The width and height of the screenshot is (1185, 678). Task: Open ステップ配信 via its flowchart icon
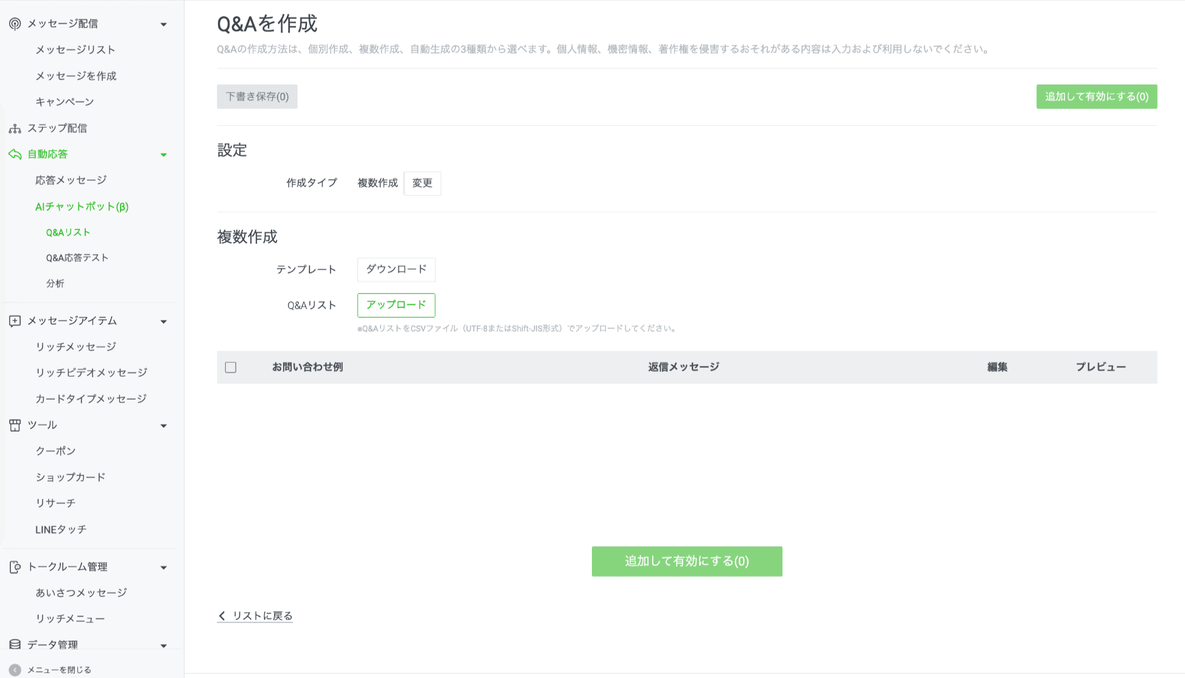[13, 128]
